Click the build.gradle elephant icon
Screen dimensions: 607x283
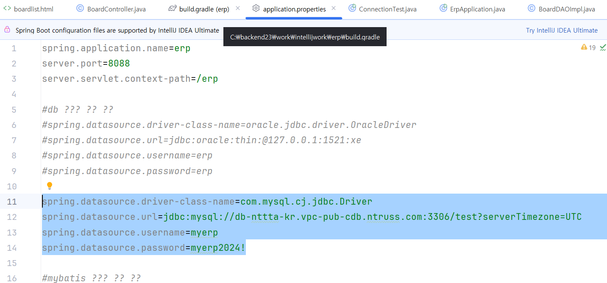tap(172, 8)
